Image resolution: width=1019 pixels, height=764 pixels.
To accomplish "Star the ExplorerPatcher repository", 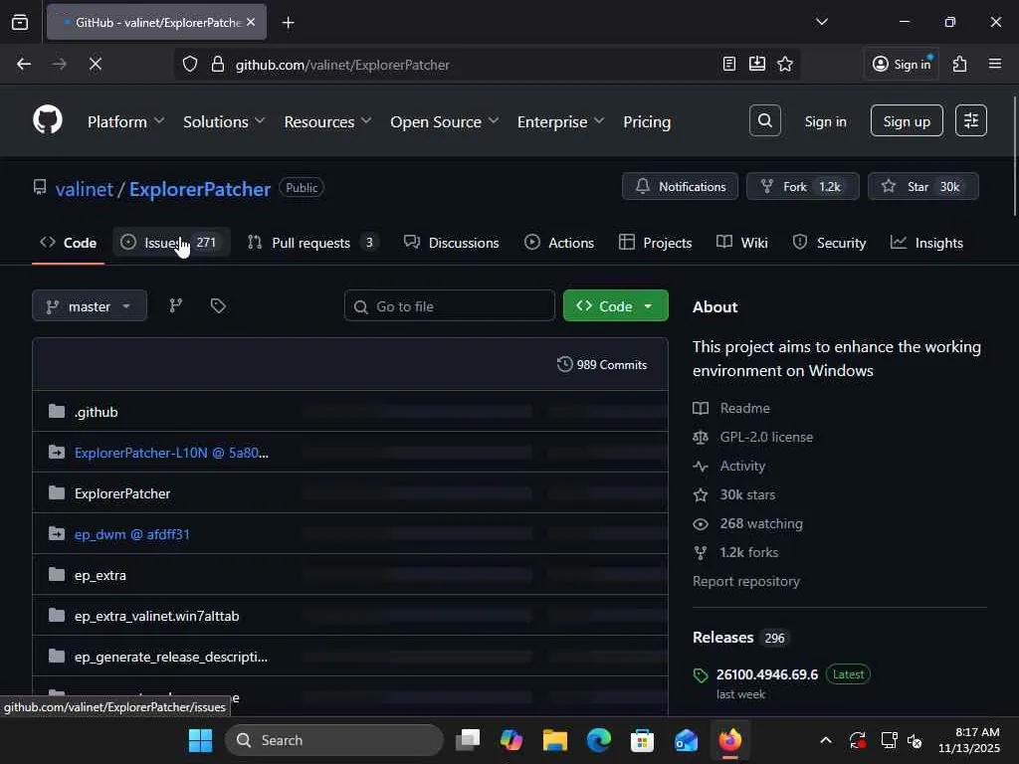I will (x=922, y=186).
